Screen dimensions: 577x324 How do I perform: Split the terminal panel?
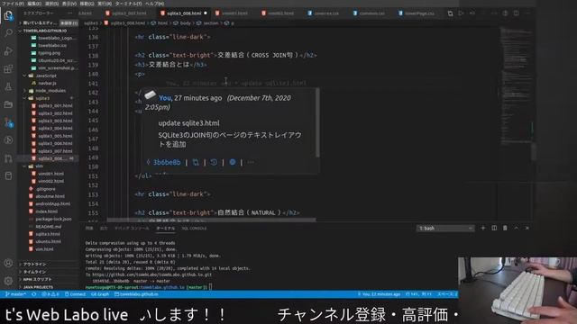pyautogui.click(x=494, y=228)
